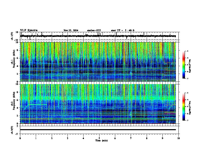Click the "Time (min)" axis label
Viewport: 201px width, 155px height.
(102, 141)
